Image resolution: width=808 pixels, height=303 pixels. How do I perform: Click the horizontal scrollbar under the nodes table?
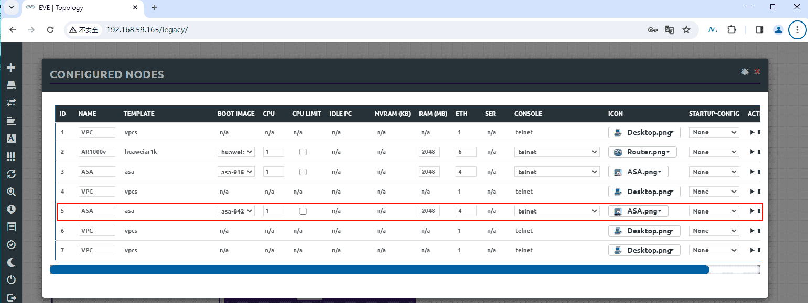pyautogui.click(x=379, y=270)
